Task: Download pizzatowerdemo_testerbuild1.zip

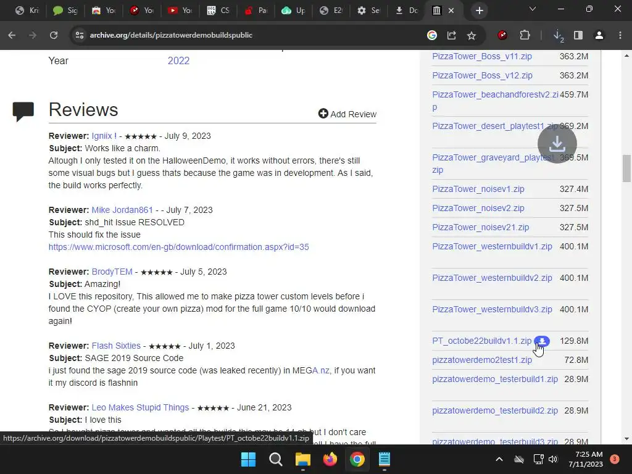Action: point(495,380)
